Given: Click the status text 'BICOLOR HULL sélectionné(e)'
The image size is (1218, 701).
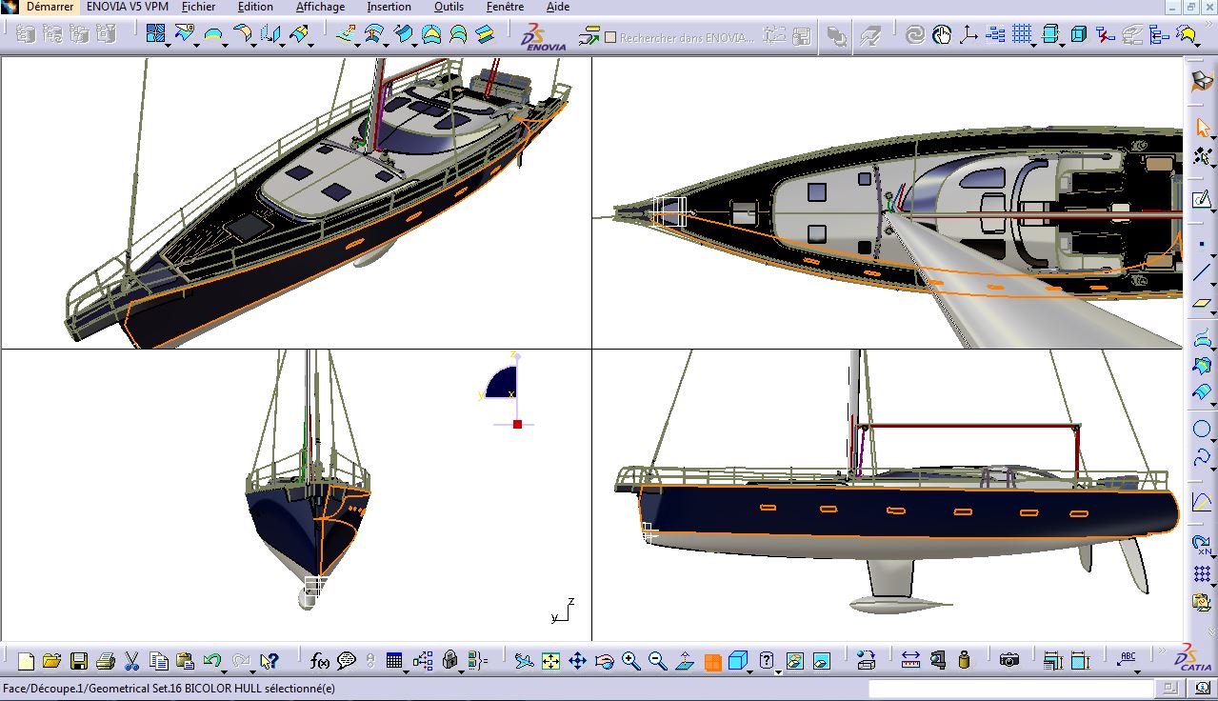Looking at the screenshot, I should 259,688.
